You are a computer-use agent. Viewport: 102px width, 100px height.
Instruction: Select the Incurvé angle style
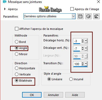(71, 79)
